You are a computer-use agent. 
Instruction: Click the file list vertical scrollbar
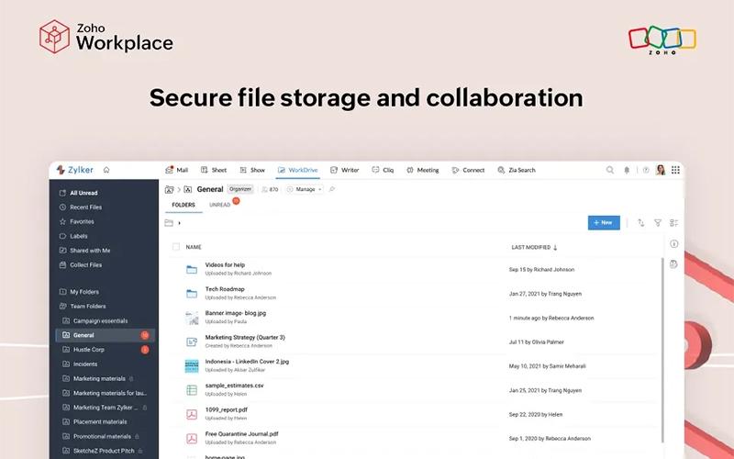(662, 350)
